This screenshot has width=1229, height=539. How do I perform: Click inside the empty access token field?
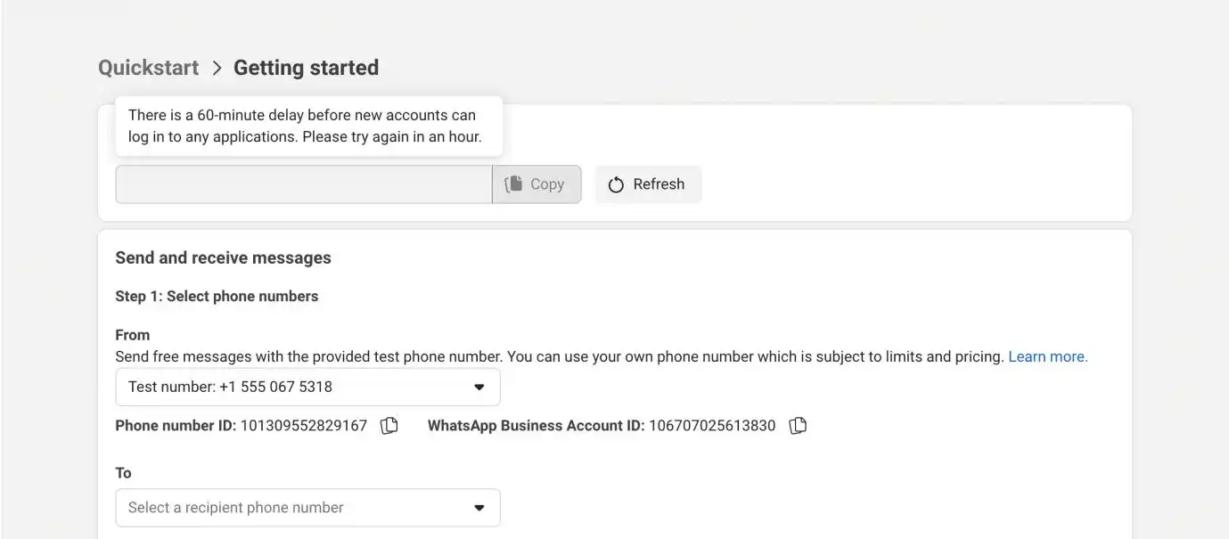[303, 184]
